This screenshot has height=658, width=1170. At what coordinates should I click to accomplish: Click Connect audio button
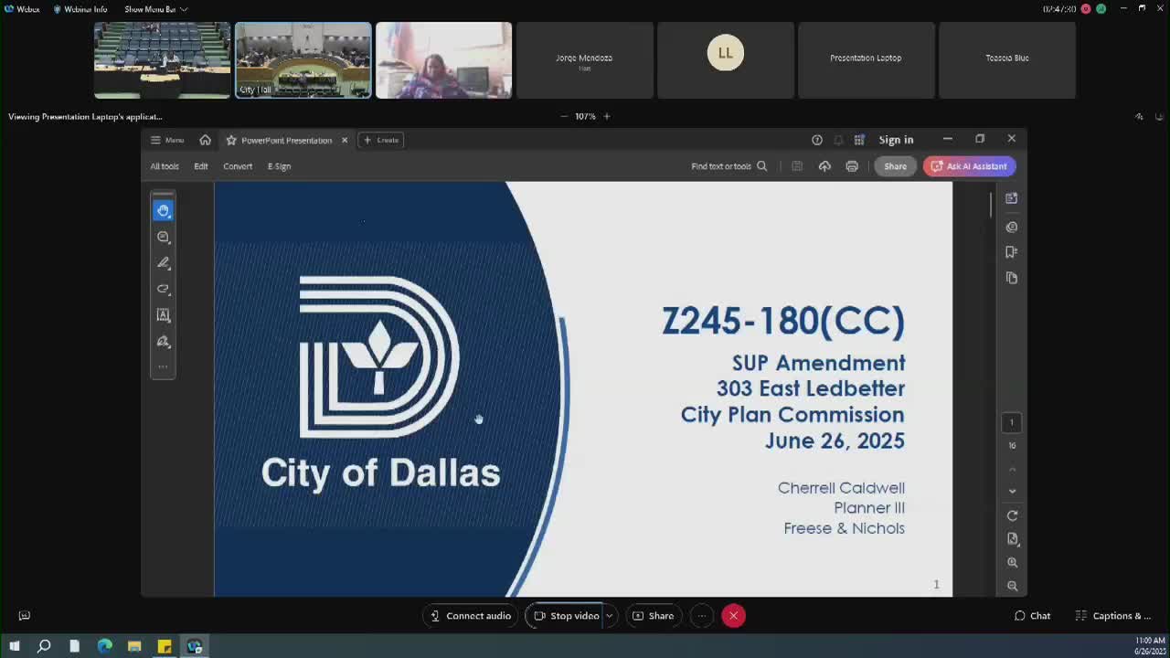tap(470, 616)
